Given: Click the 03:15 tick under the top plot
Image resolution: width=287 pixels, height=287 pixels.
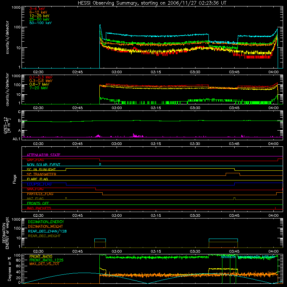Looking at the screenshot, I should [x=156, y=72].
